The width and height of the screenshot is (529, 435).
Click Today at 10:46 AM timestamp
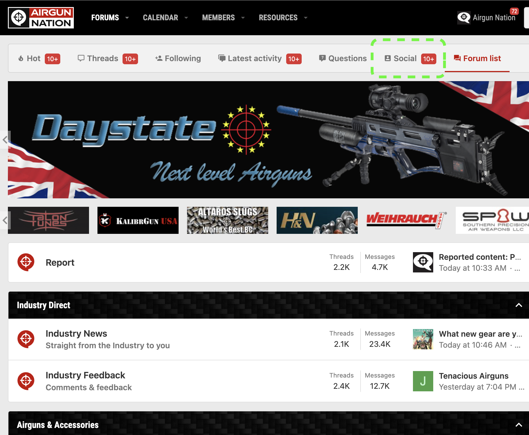(473, 345)
